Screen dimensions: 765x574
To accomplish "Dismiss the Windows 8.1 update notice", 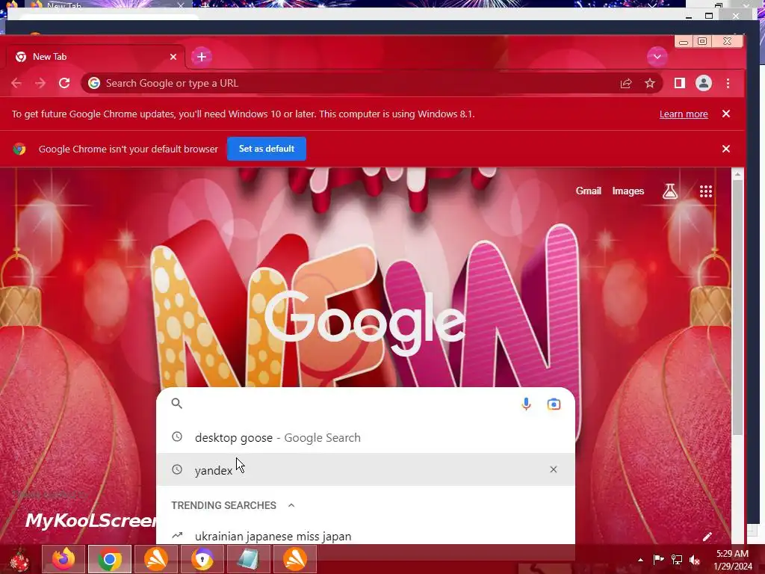I will (726, 114).
